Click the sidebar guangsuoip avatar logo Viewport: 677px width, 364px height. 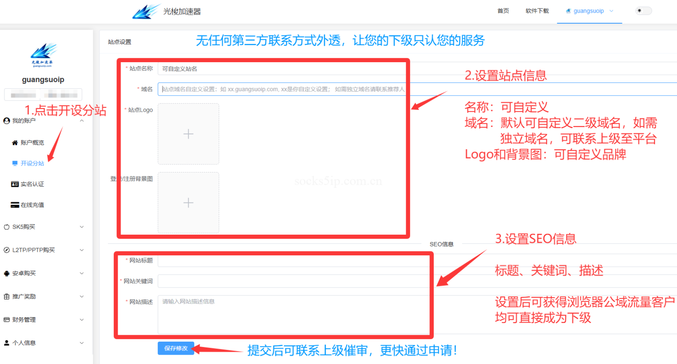pyautogui.click(x=43, y=55)
